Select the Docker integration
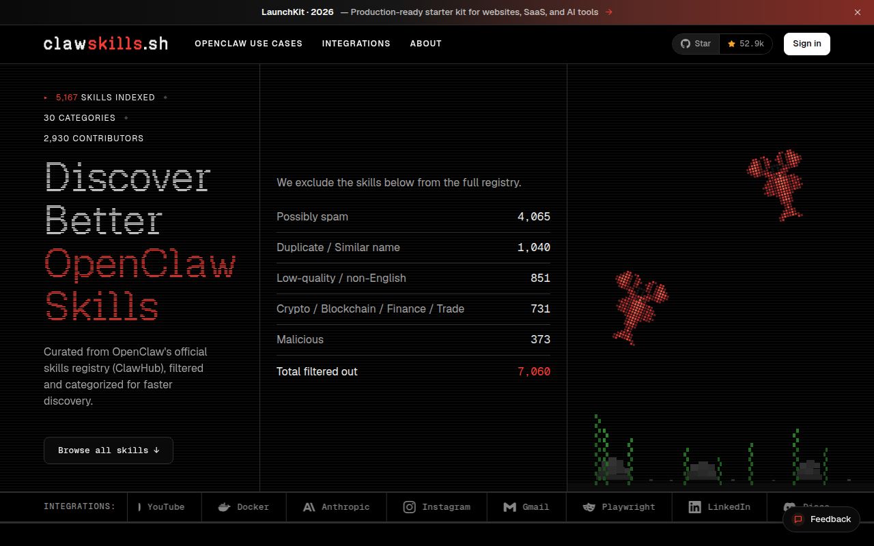 (244, 507)
